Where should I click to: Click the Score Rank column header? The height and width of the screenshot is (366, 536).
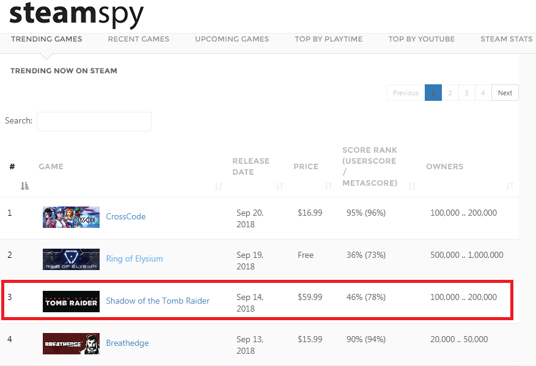click(370, 166)
